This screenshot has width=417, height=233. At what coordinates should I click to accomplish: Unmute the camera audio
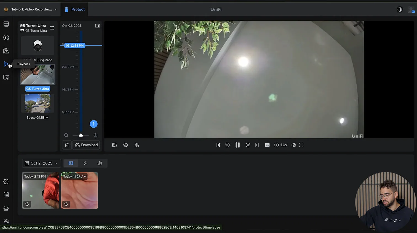click(x=293, y=145)
